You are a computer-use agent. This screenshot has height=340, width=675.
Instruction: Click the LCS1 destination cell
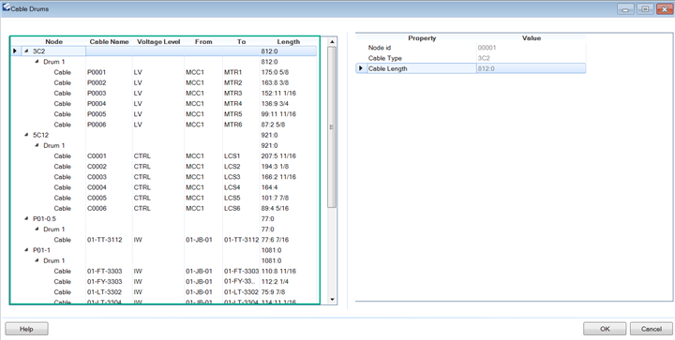[232, 156]
